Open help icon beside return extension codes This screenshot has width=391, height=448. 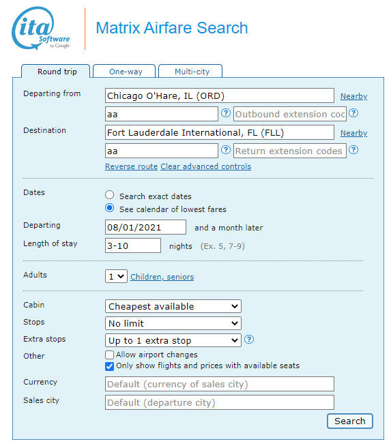(x=353, y=150)
